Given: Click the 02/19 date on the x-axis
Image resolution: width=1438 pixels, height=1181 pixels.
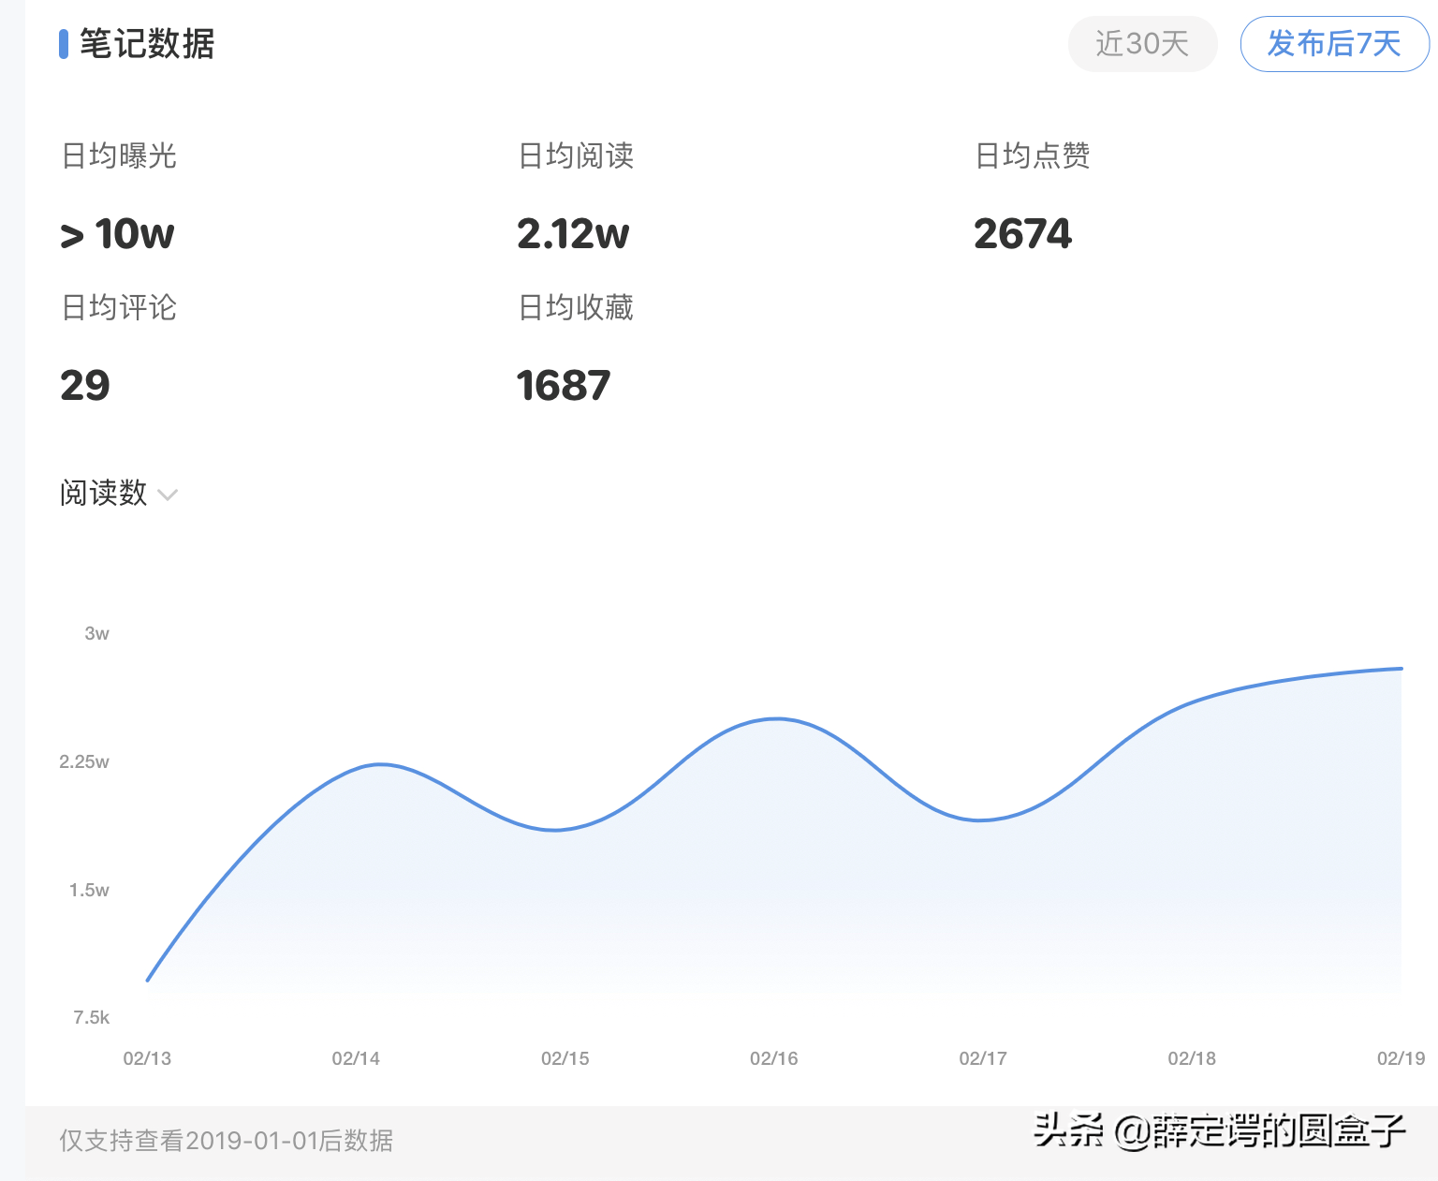Looking at the screenshot, I should point(1401,1059).
